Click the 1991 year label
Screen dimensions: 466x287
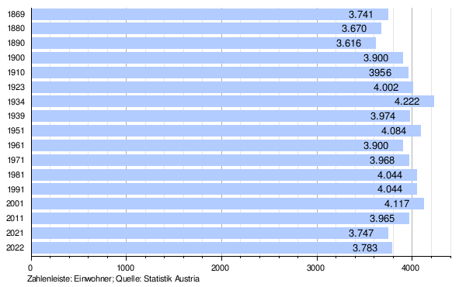click(16, 189)
